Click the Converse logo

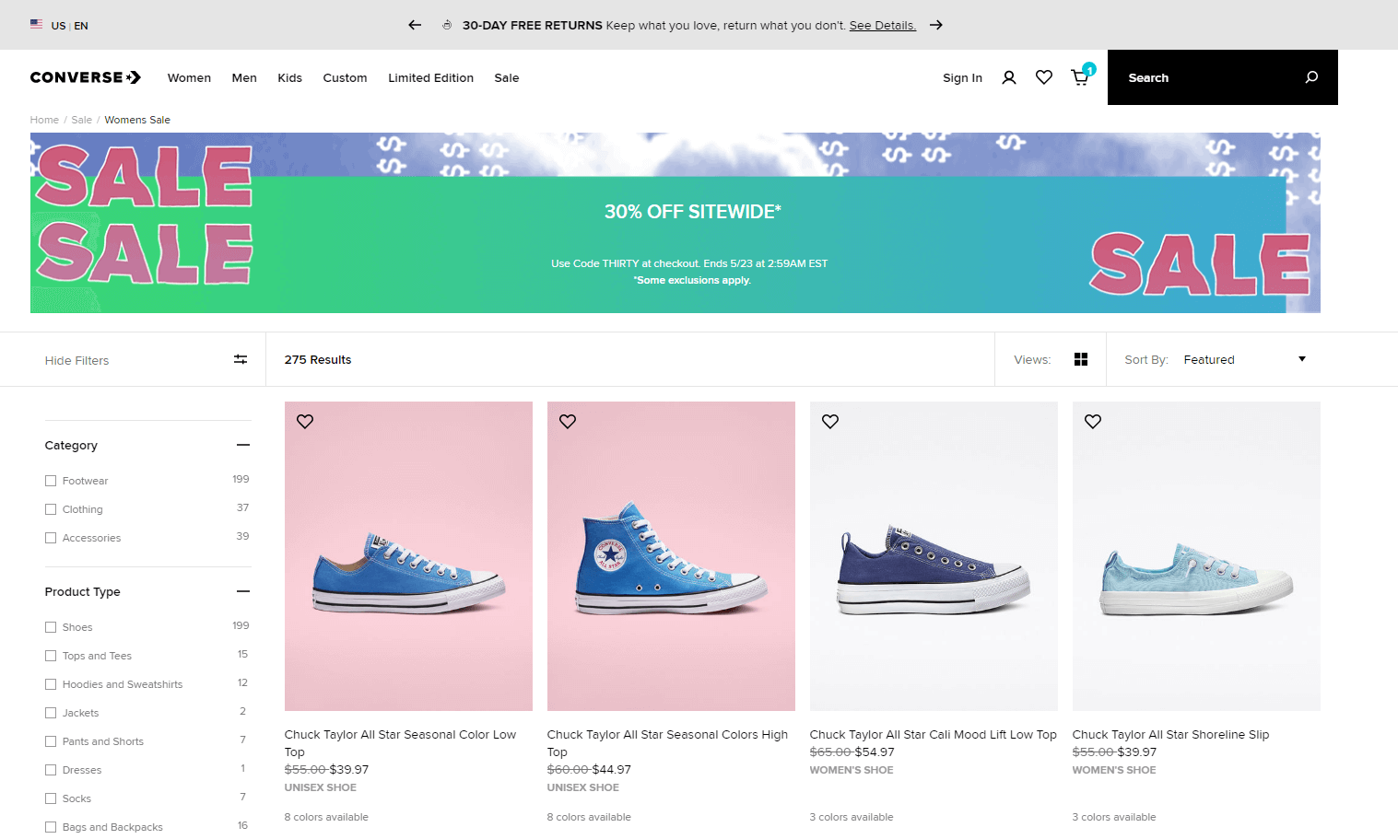point(86,77)
